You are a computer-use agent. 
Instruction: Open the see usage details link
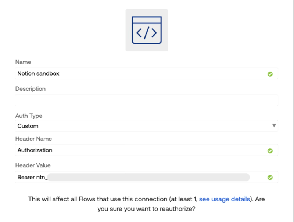[225, 199]
